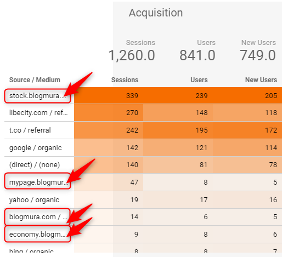This screenshot has height=257, width=282.
Task: Select the libecity.com / ref… row label
Action: point(38,113)
